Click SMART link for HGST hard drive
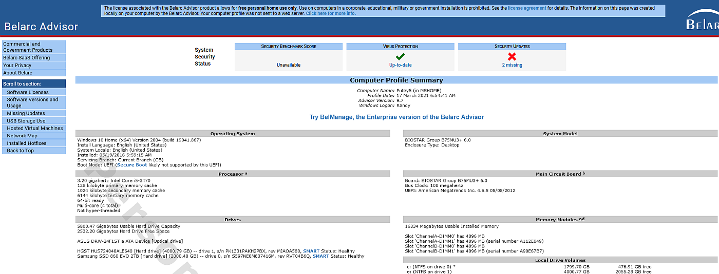Screen dimensions: 719x274 pos(311,251)
